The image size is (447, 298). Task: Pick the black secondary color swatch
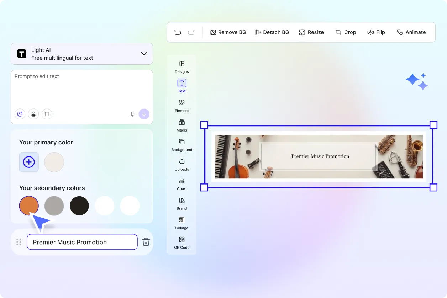[79, 206]
